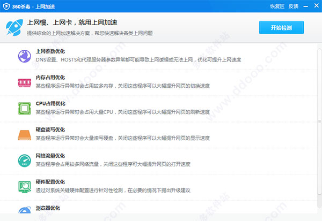322x221 pixels.
Task: Click the 浏览器优化 heading
Action: (x=48, y=208)
